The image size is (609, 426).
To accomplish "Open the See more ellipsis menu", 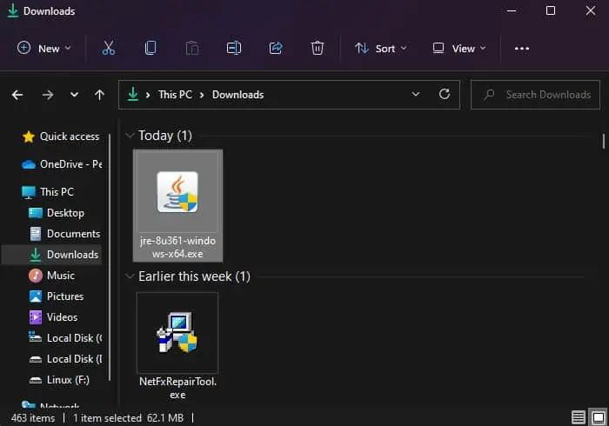I will point(522,49).
